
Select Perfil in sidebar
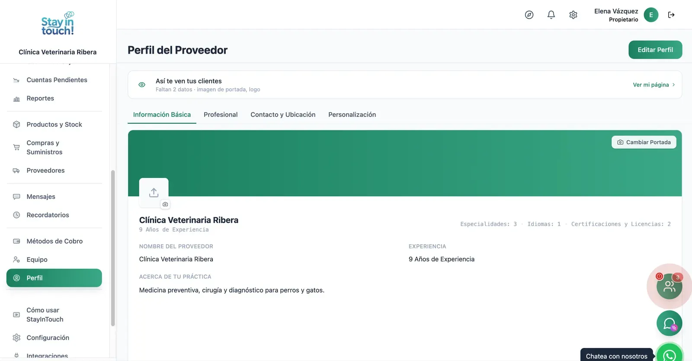[x=54, y=278]
